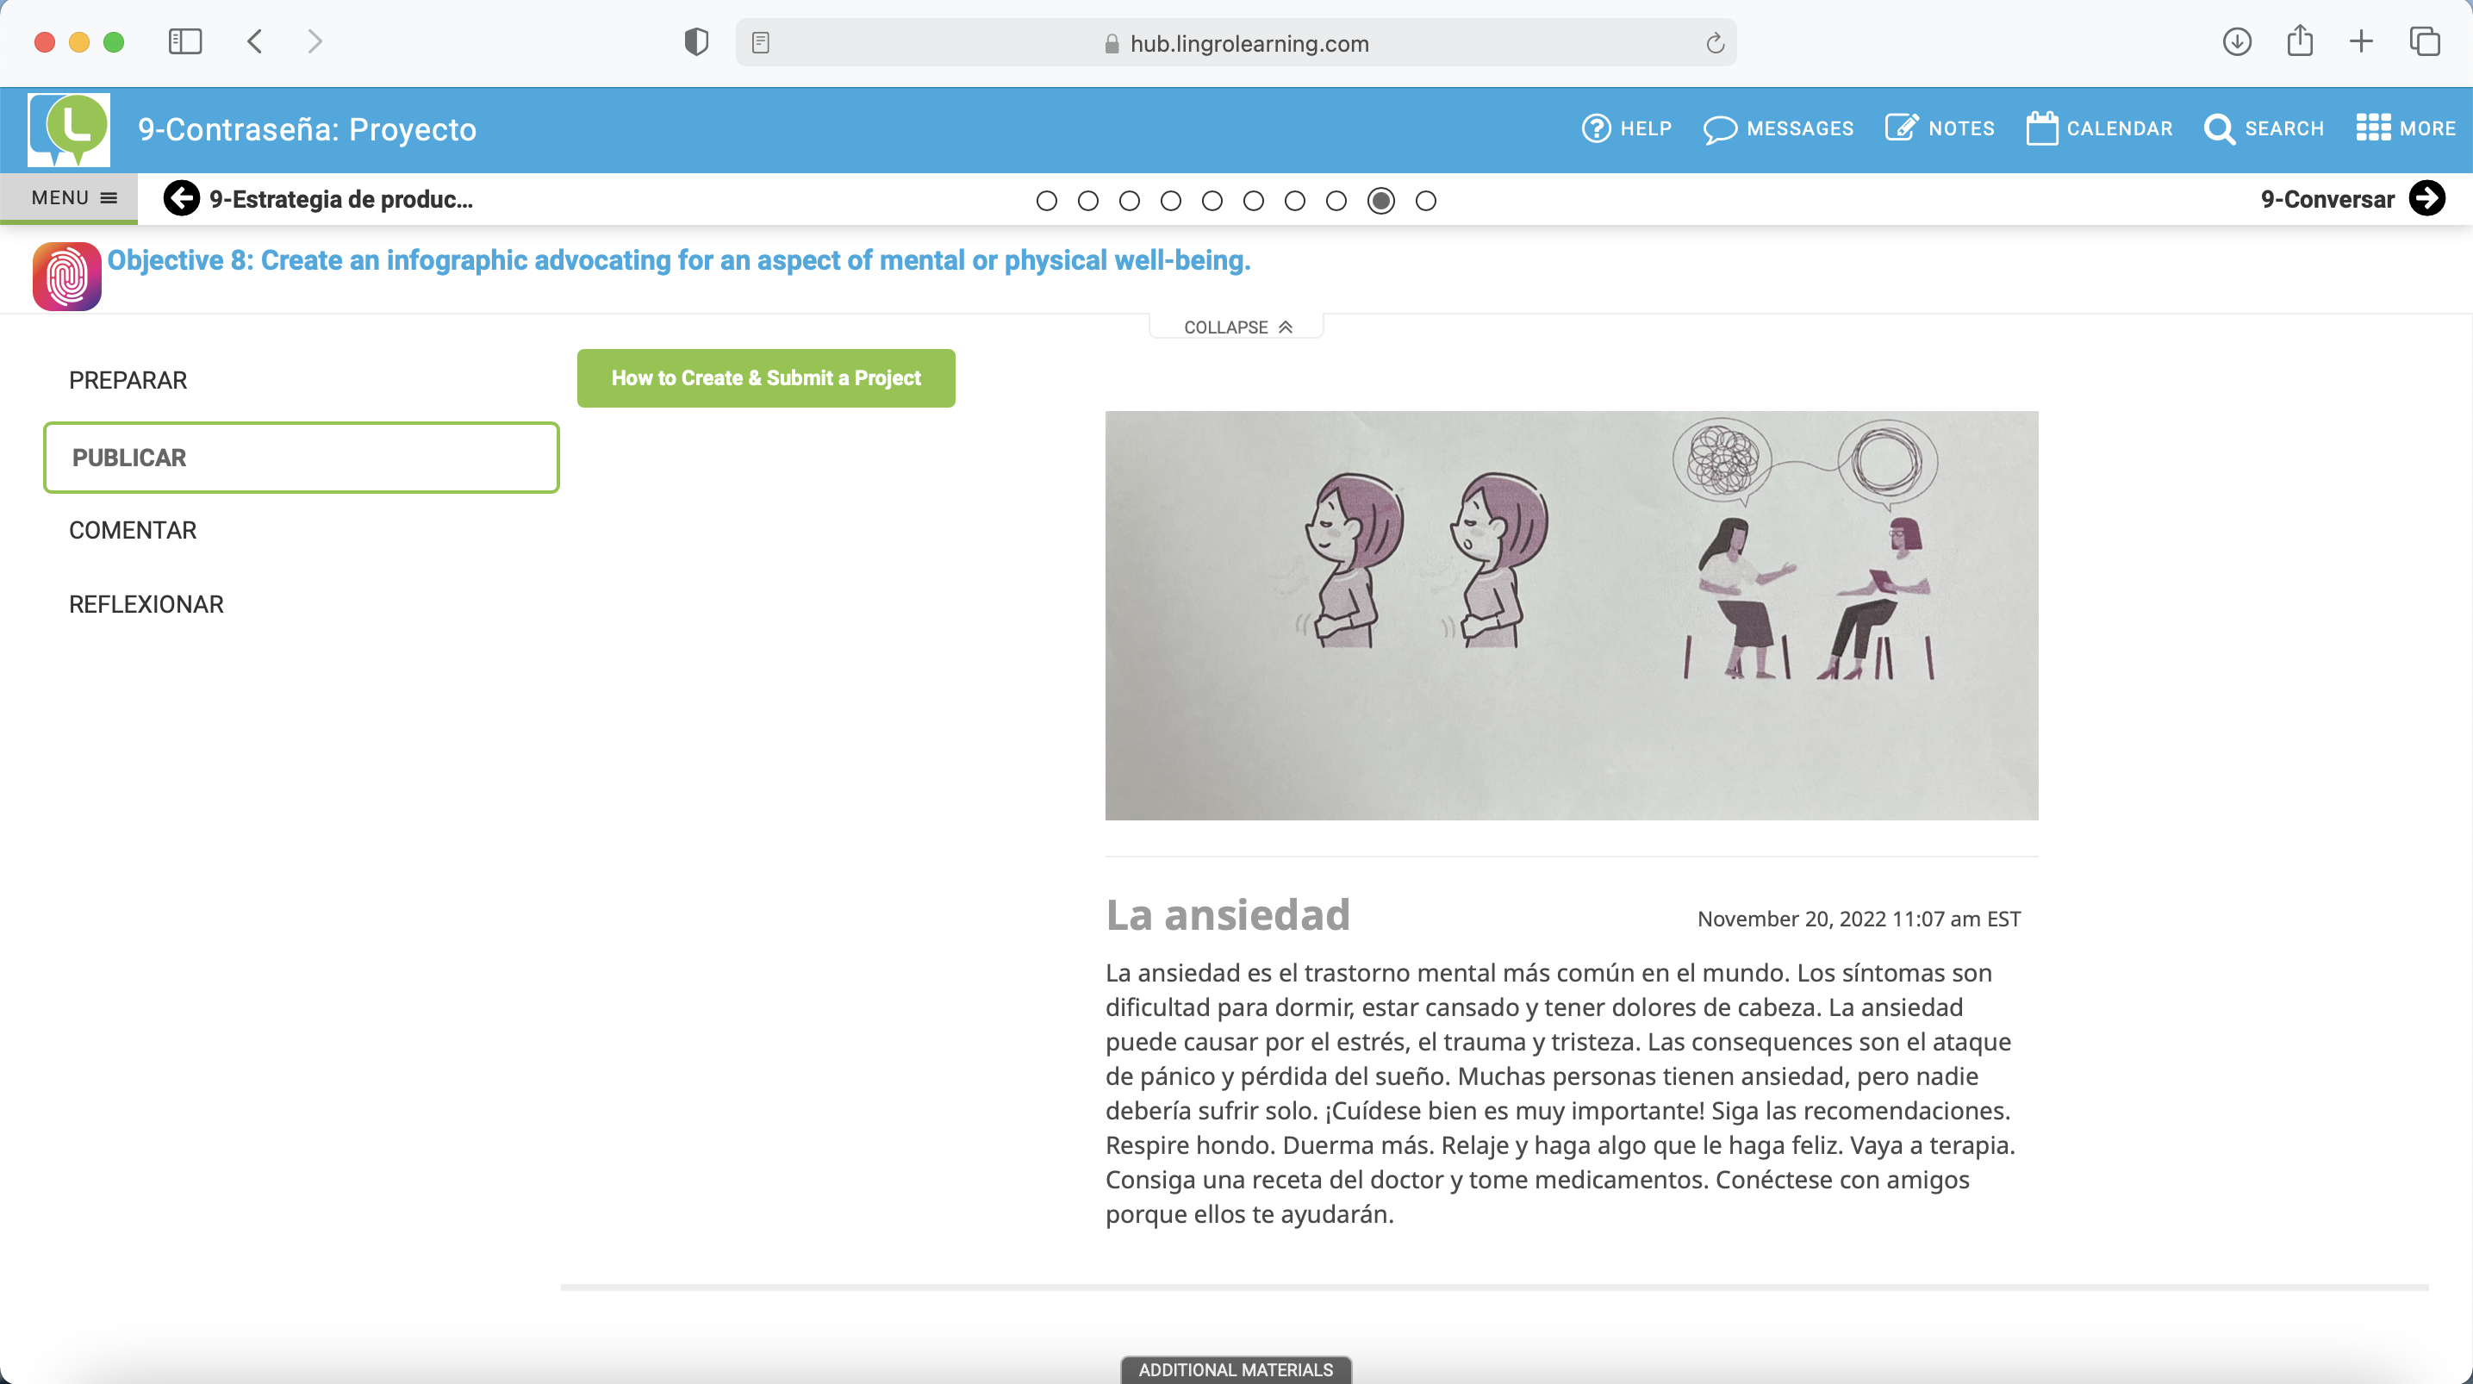
Task: Select the sixth page dot
Action: (x=1253, y=201)
